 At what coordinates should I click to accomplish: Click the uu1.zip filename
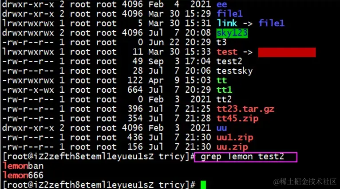235,138
